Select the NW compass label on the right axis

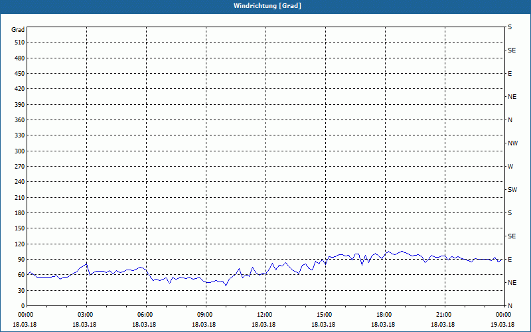coord(512,143)
